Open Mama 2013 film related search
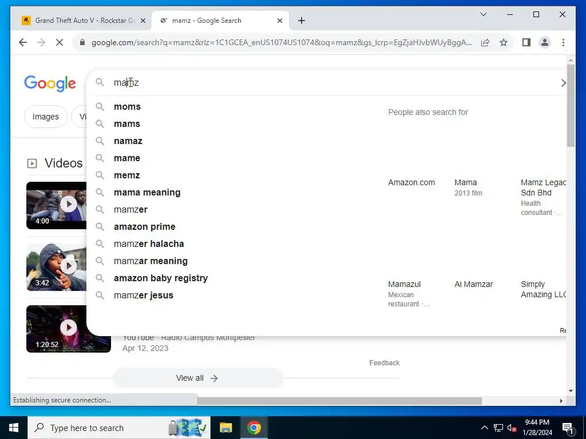586x439 pixels. [468, 187]
